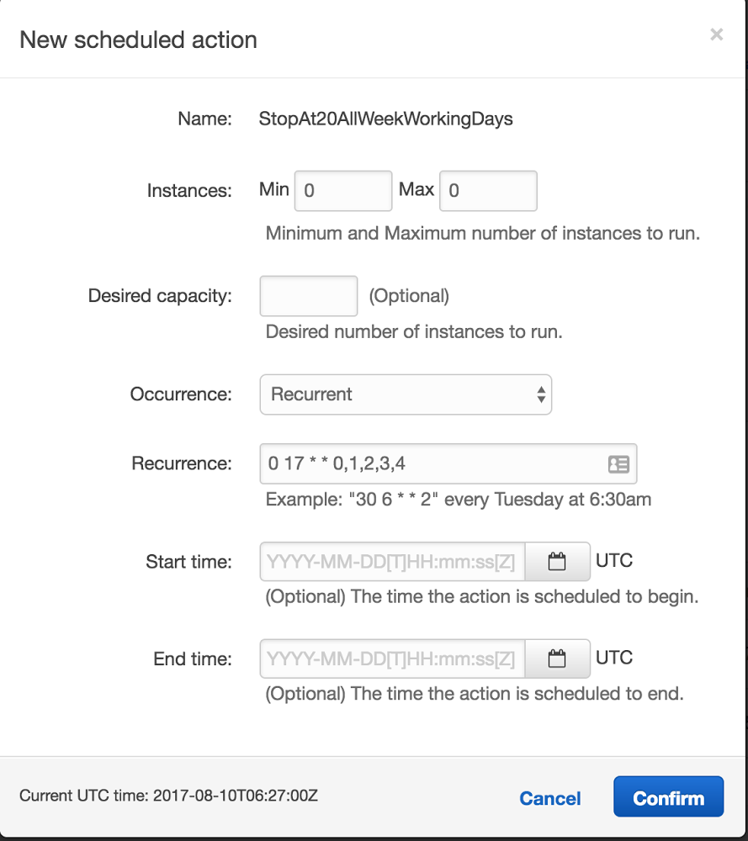Open the Start time calendar picker
Image resolution: width=748 pixels, height=841 pixels.
click(557, 562)
